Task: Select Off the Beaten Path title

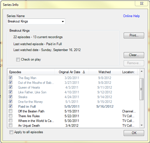Action: (x=31, y=111)
